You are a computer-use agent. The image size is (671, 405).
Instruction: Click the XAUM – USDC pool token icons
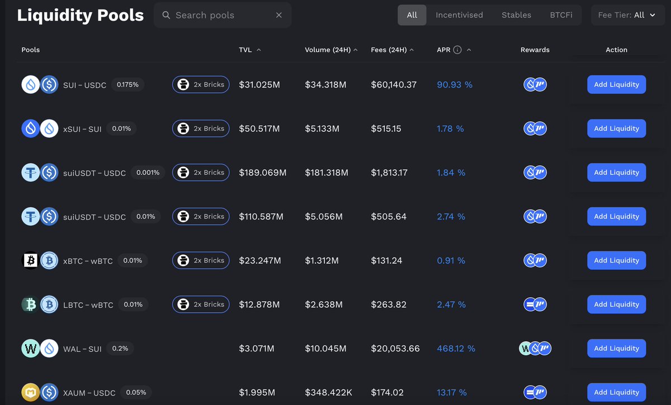[x=40, y=392]
